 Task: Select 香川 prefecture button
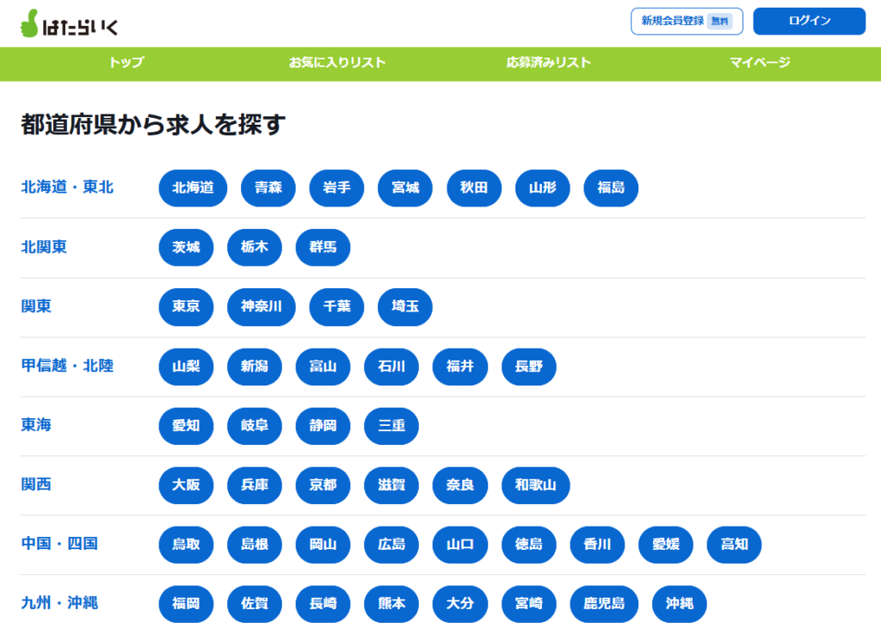[x=597, y=545]
